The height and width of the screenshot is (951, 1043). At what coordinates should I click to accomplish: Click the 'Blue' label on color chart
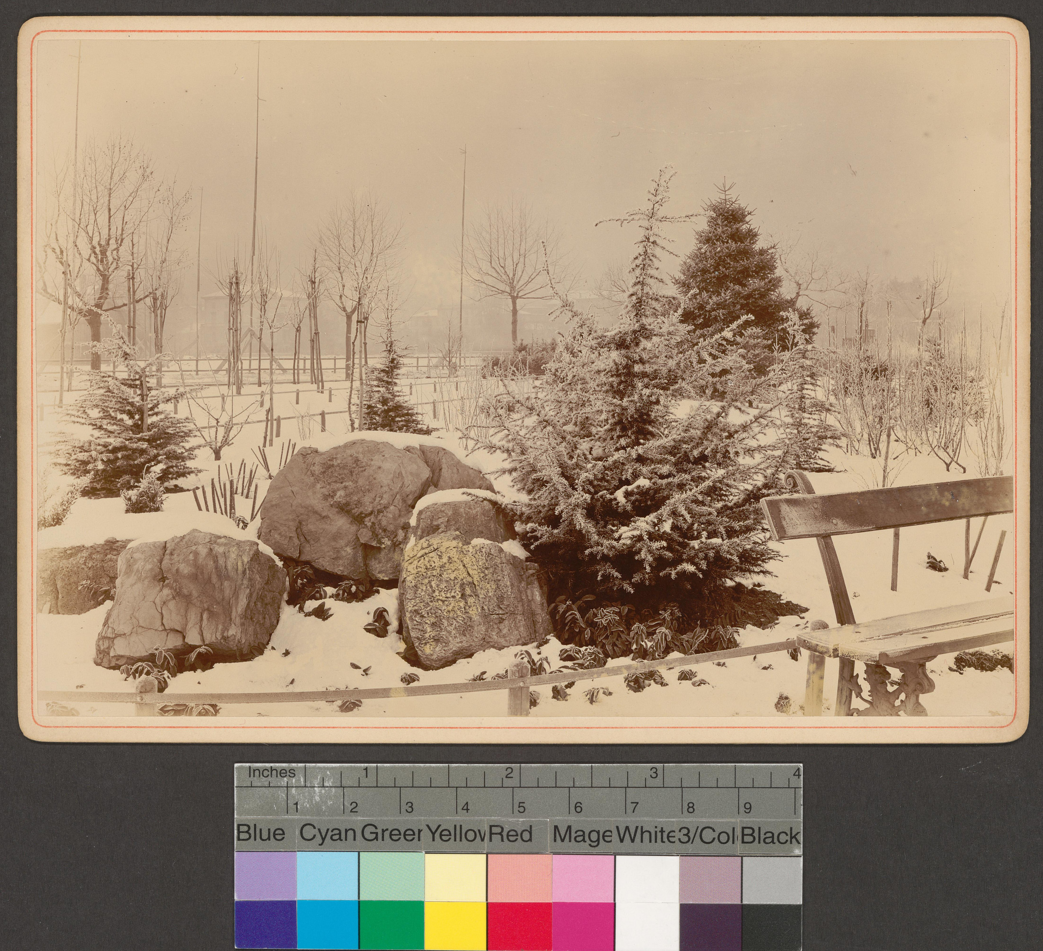click(261, 833)
